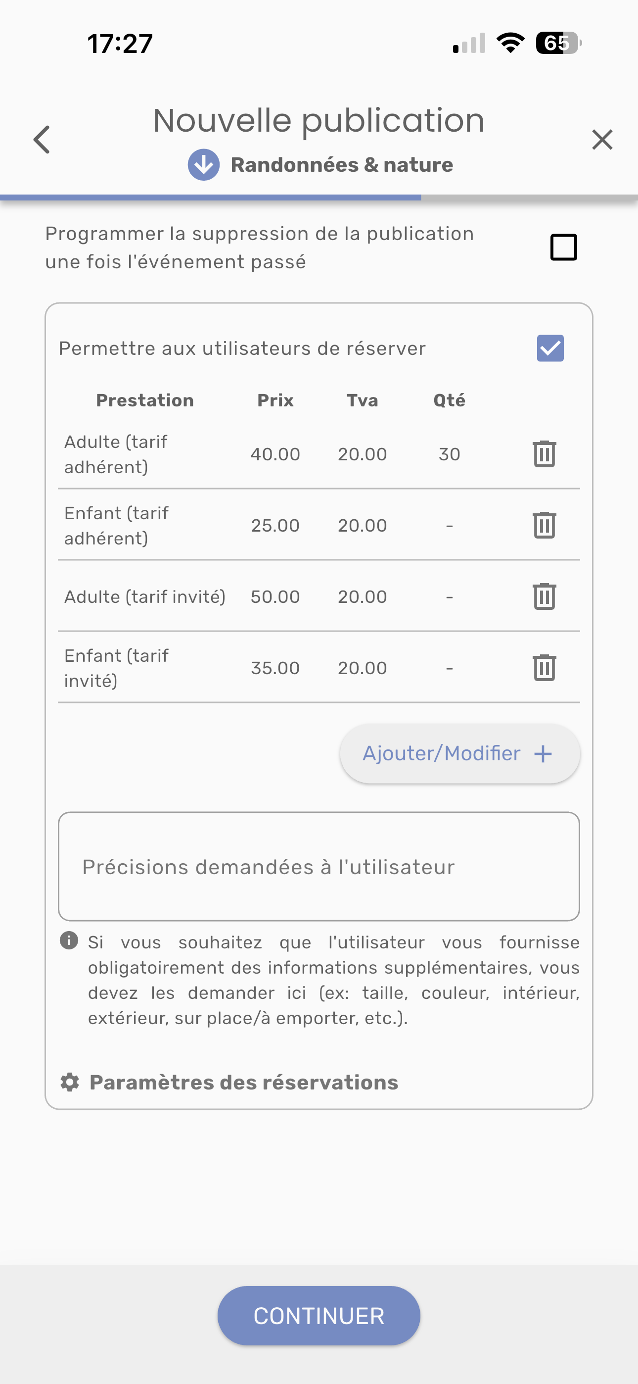Viewport: 638px width, 1384px height.
Task: Click the gear icon for Paramètres des réservations
Action: [70, 1083]
